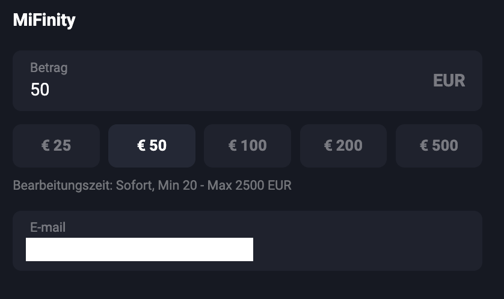The image size is (504, 299).
Task: Switch the amount to the 100 euro preset
Action: (x=247, y=145)
